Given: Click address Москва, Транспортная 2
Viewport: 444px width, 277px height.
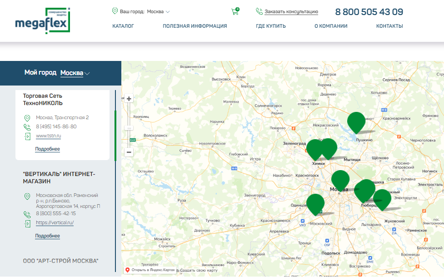Looking at the screenshot, I should tap(62, 117).
